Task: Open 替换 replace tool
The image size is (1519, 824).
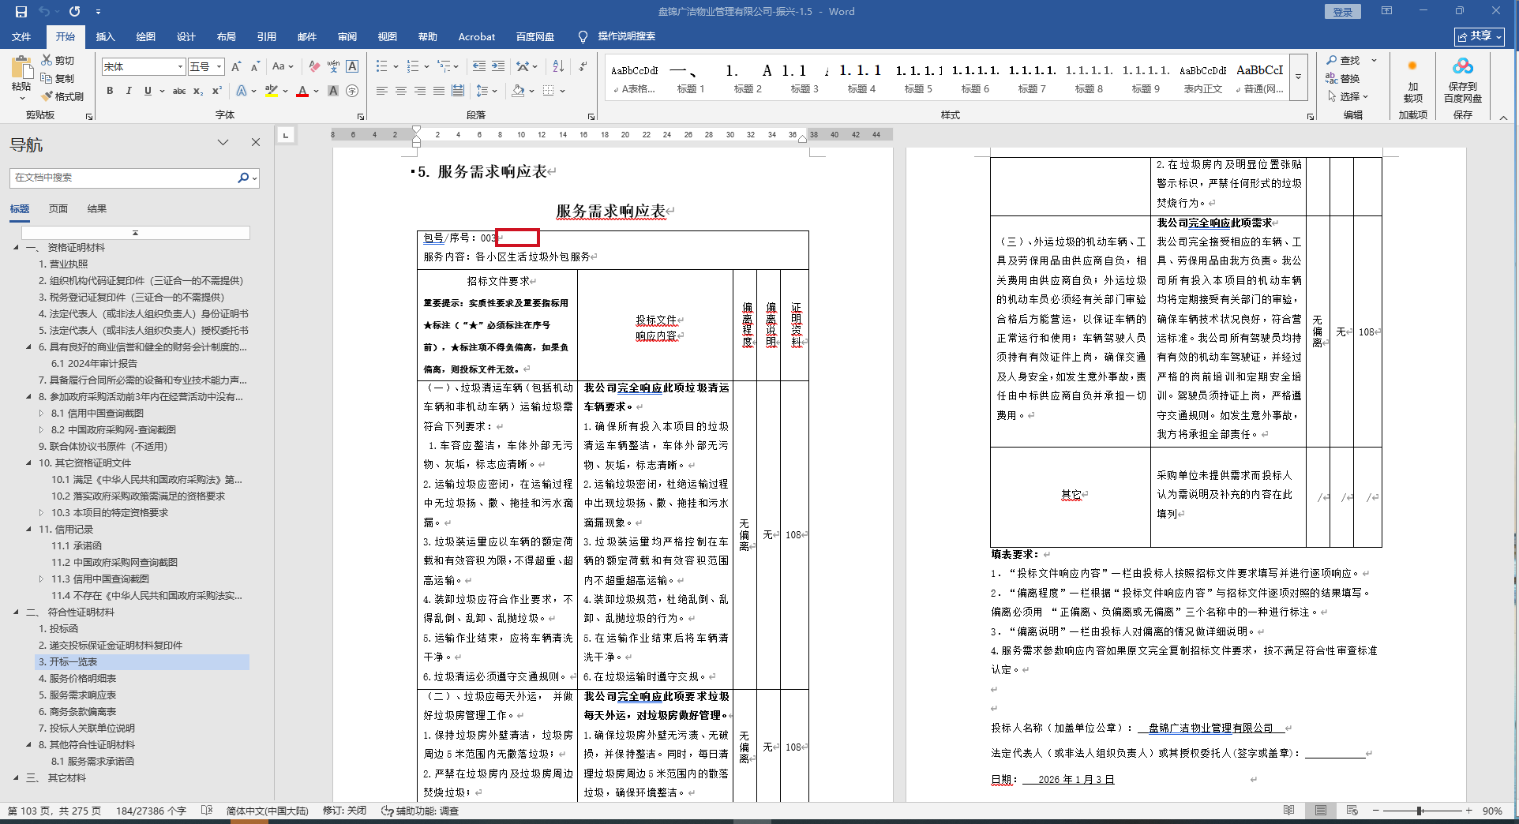Action: click(x=1343, y=79)
